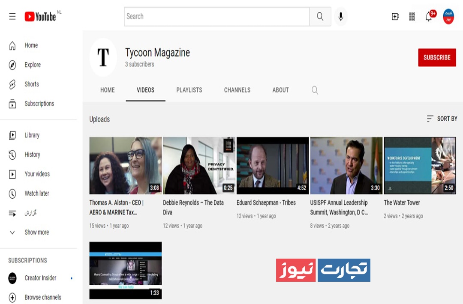This screenshot has height=304, width=463.
Task: Start voice search with the microphone
Action: click(341, 17)
